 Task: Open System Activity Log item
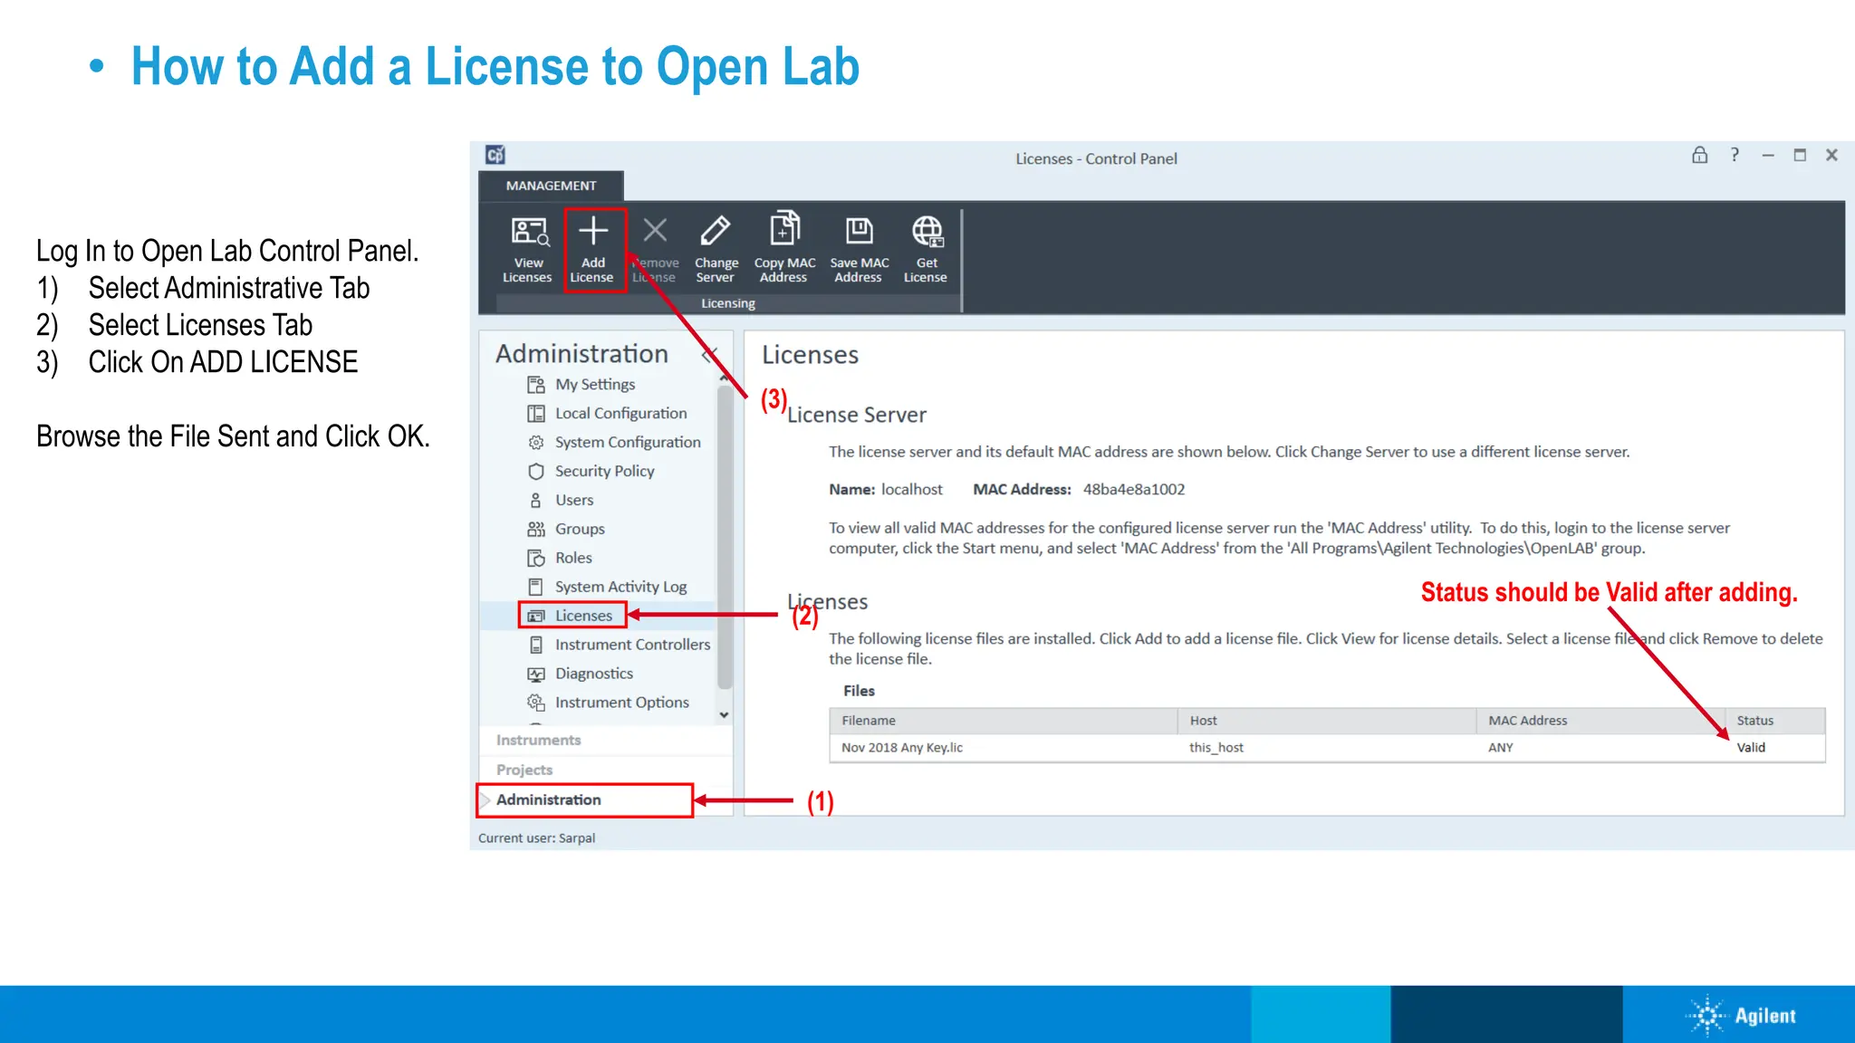(620, 588)
